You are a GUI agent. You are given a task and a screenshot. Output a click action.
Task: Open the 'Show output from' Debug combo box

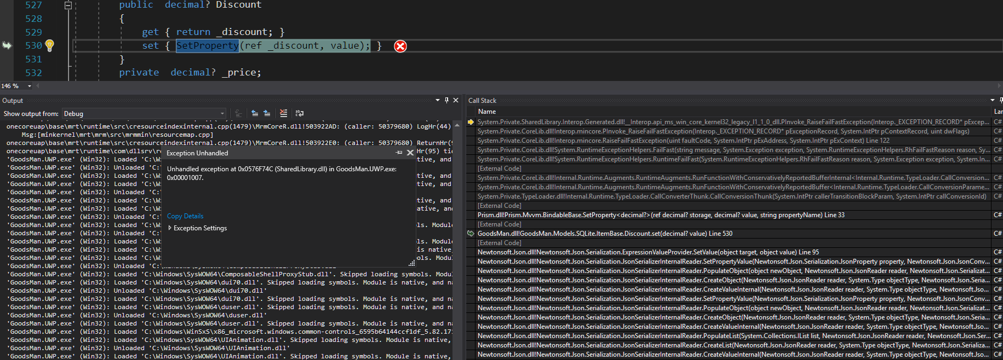pos(144,113)
